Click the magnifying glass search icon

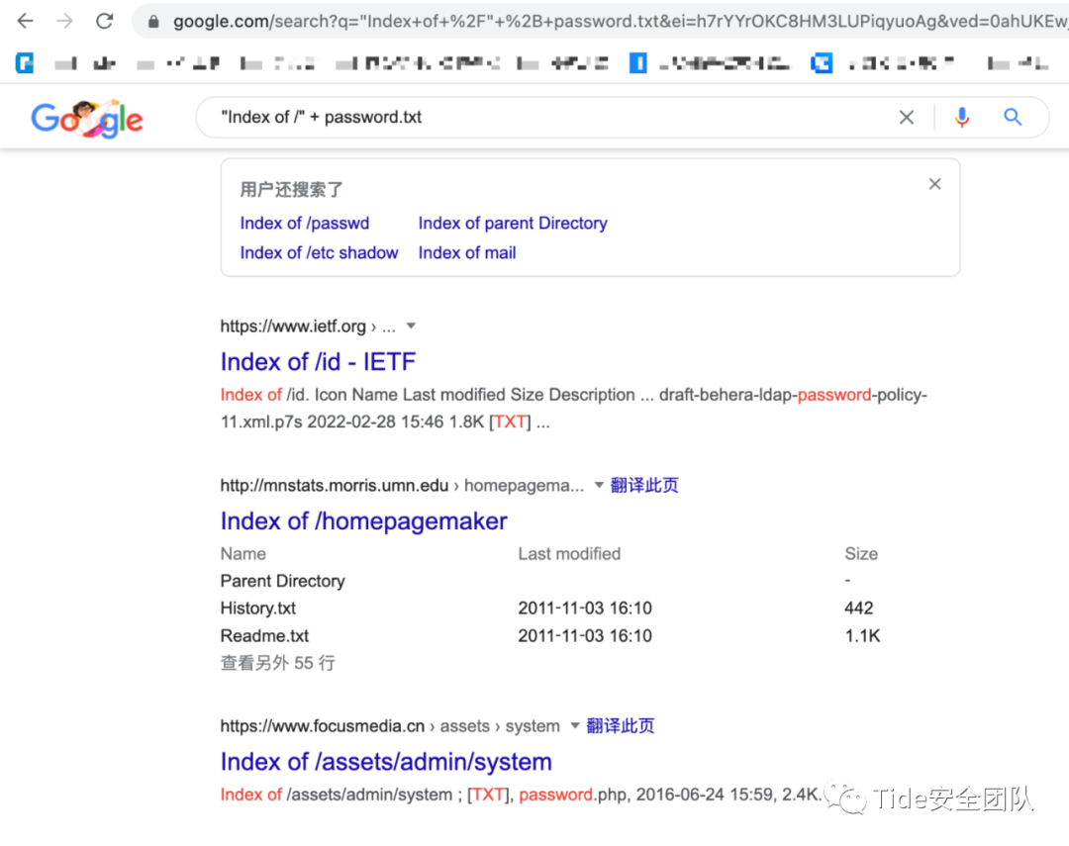click(x=1013, y=117)
